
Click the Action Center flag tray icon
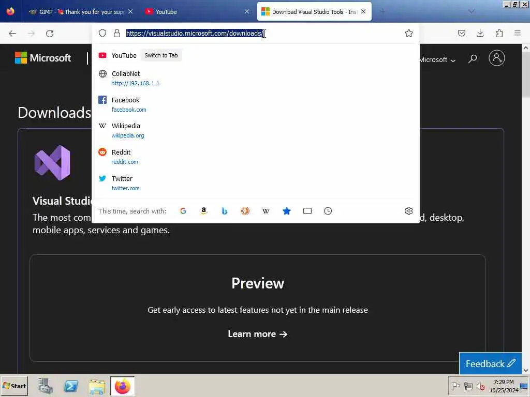pyautogui.click(x=455, y=386)
